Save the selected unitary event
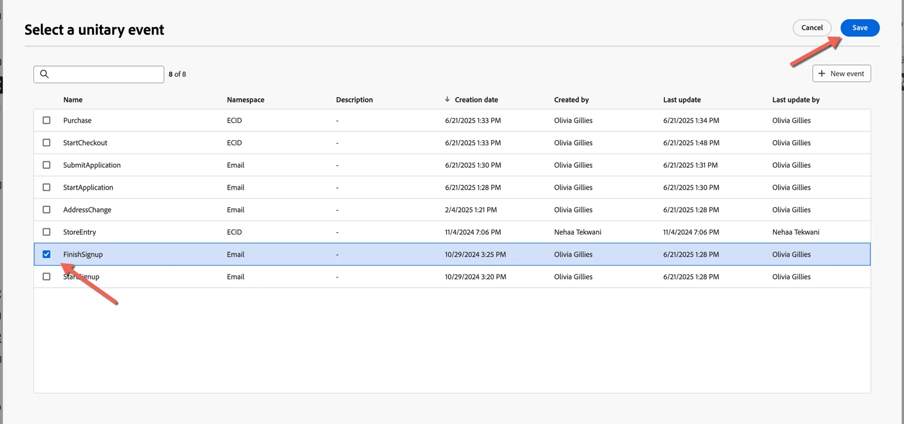Viewport: 904px width, 424px height. [x=860, y=28]
